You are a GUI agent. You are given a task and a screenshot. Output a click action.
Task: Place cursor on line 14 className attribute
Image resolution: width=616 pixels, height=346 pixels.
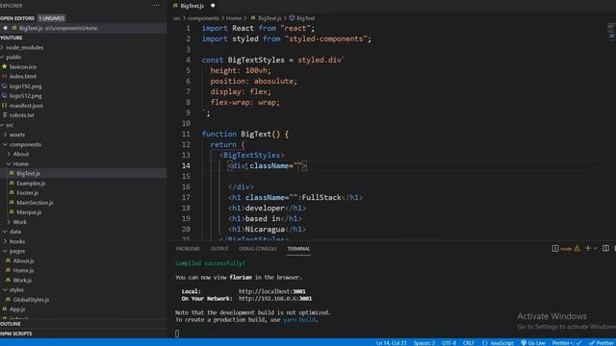coord(269,166)
